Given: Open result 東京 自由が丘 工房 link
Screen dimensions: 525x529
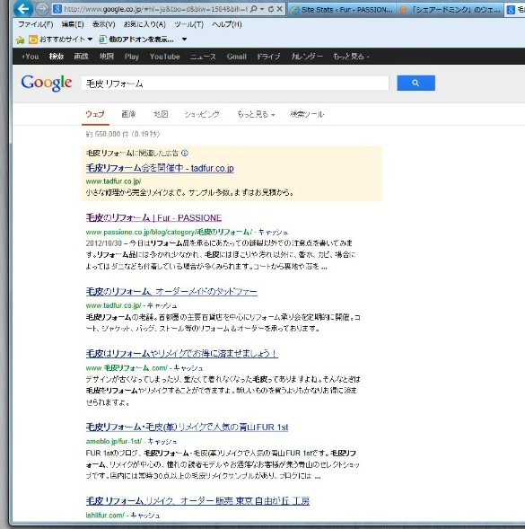Looking at the screenshot, I should click(197, 501).
